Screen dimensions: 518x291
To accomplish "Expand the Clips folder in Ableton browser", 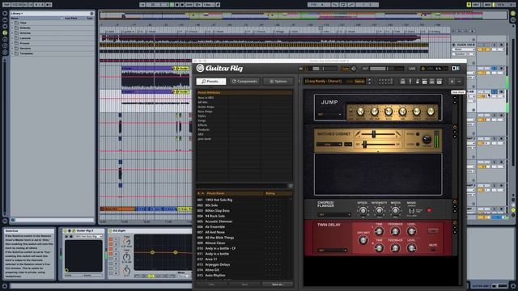I will pyautogui.click(x=13, y=23).
